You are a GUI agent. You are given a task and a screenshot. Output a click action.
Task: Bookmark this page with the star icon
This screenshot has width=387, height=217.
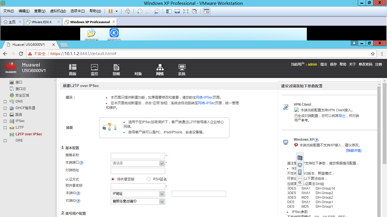click(x=373, y=54)
